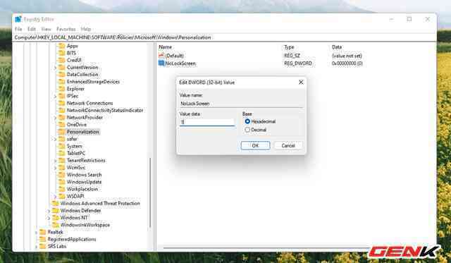Click the WindowsInkWorkspace folder icon
The height and width of the screenshot is (263, 451).
pyautogui.click(x=55, y=225)
